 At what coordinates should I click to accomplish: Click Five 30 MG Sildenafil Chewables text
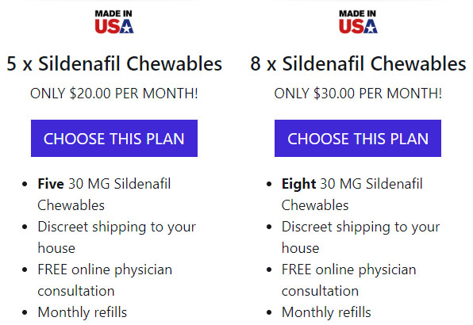pos(104,194)
